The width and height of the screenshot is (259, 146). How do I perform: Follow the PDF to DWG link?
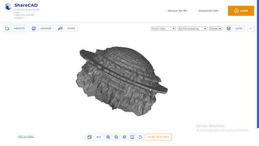pos(26,137)
